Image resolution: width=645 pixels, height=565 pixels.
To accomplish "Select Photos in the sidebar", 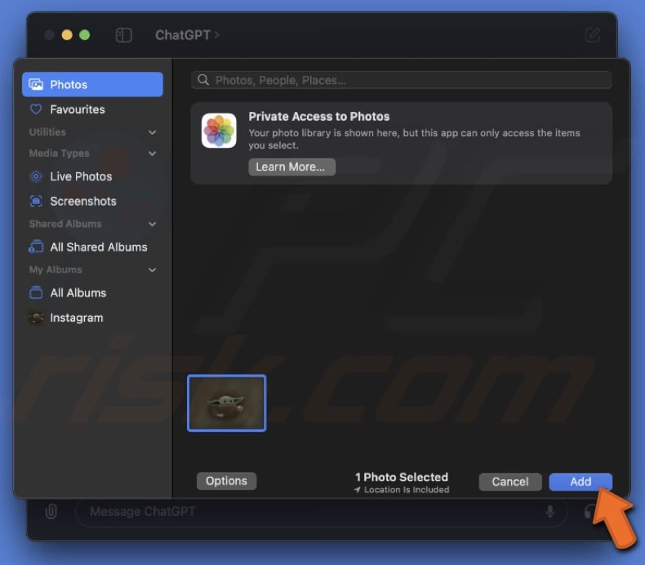I will [92, 84].
